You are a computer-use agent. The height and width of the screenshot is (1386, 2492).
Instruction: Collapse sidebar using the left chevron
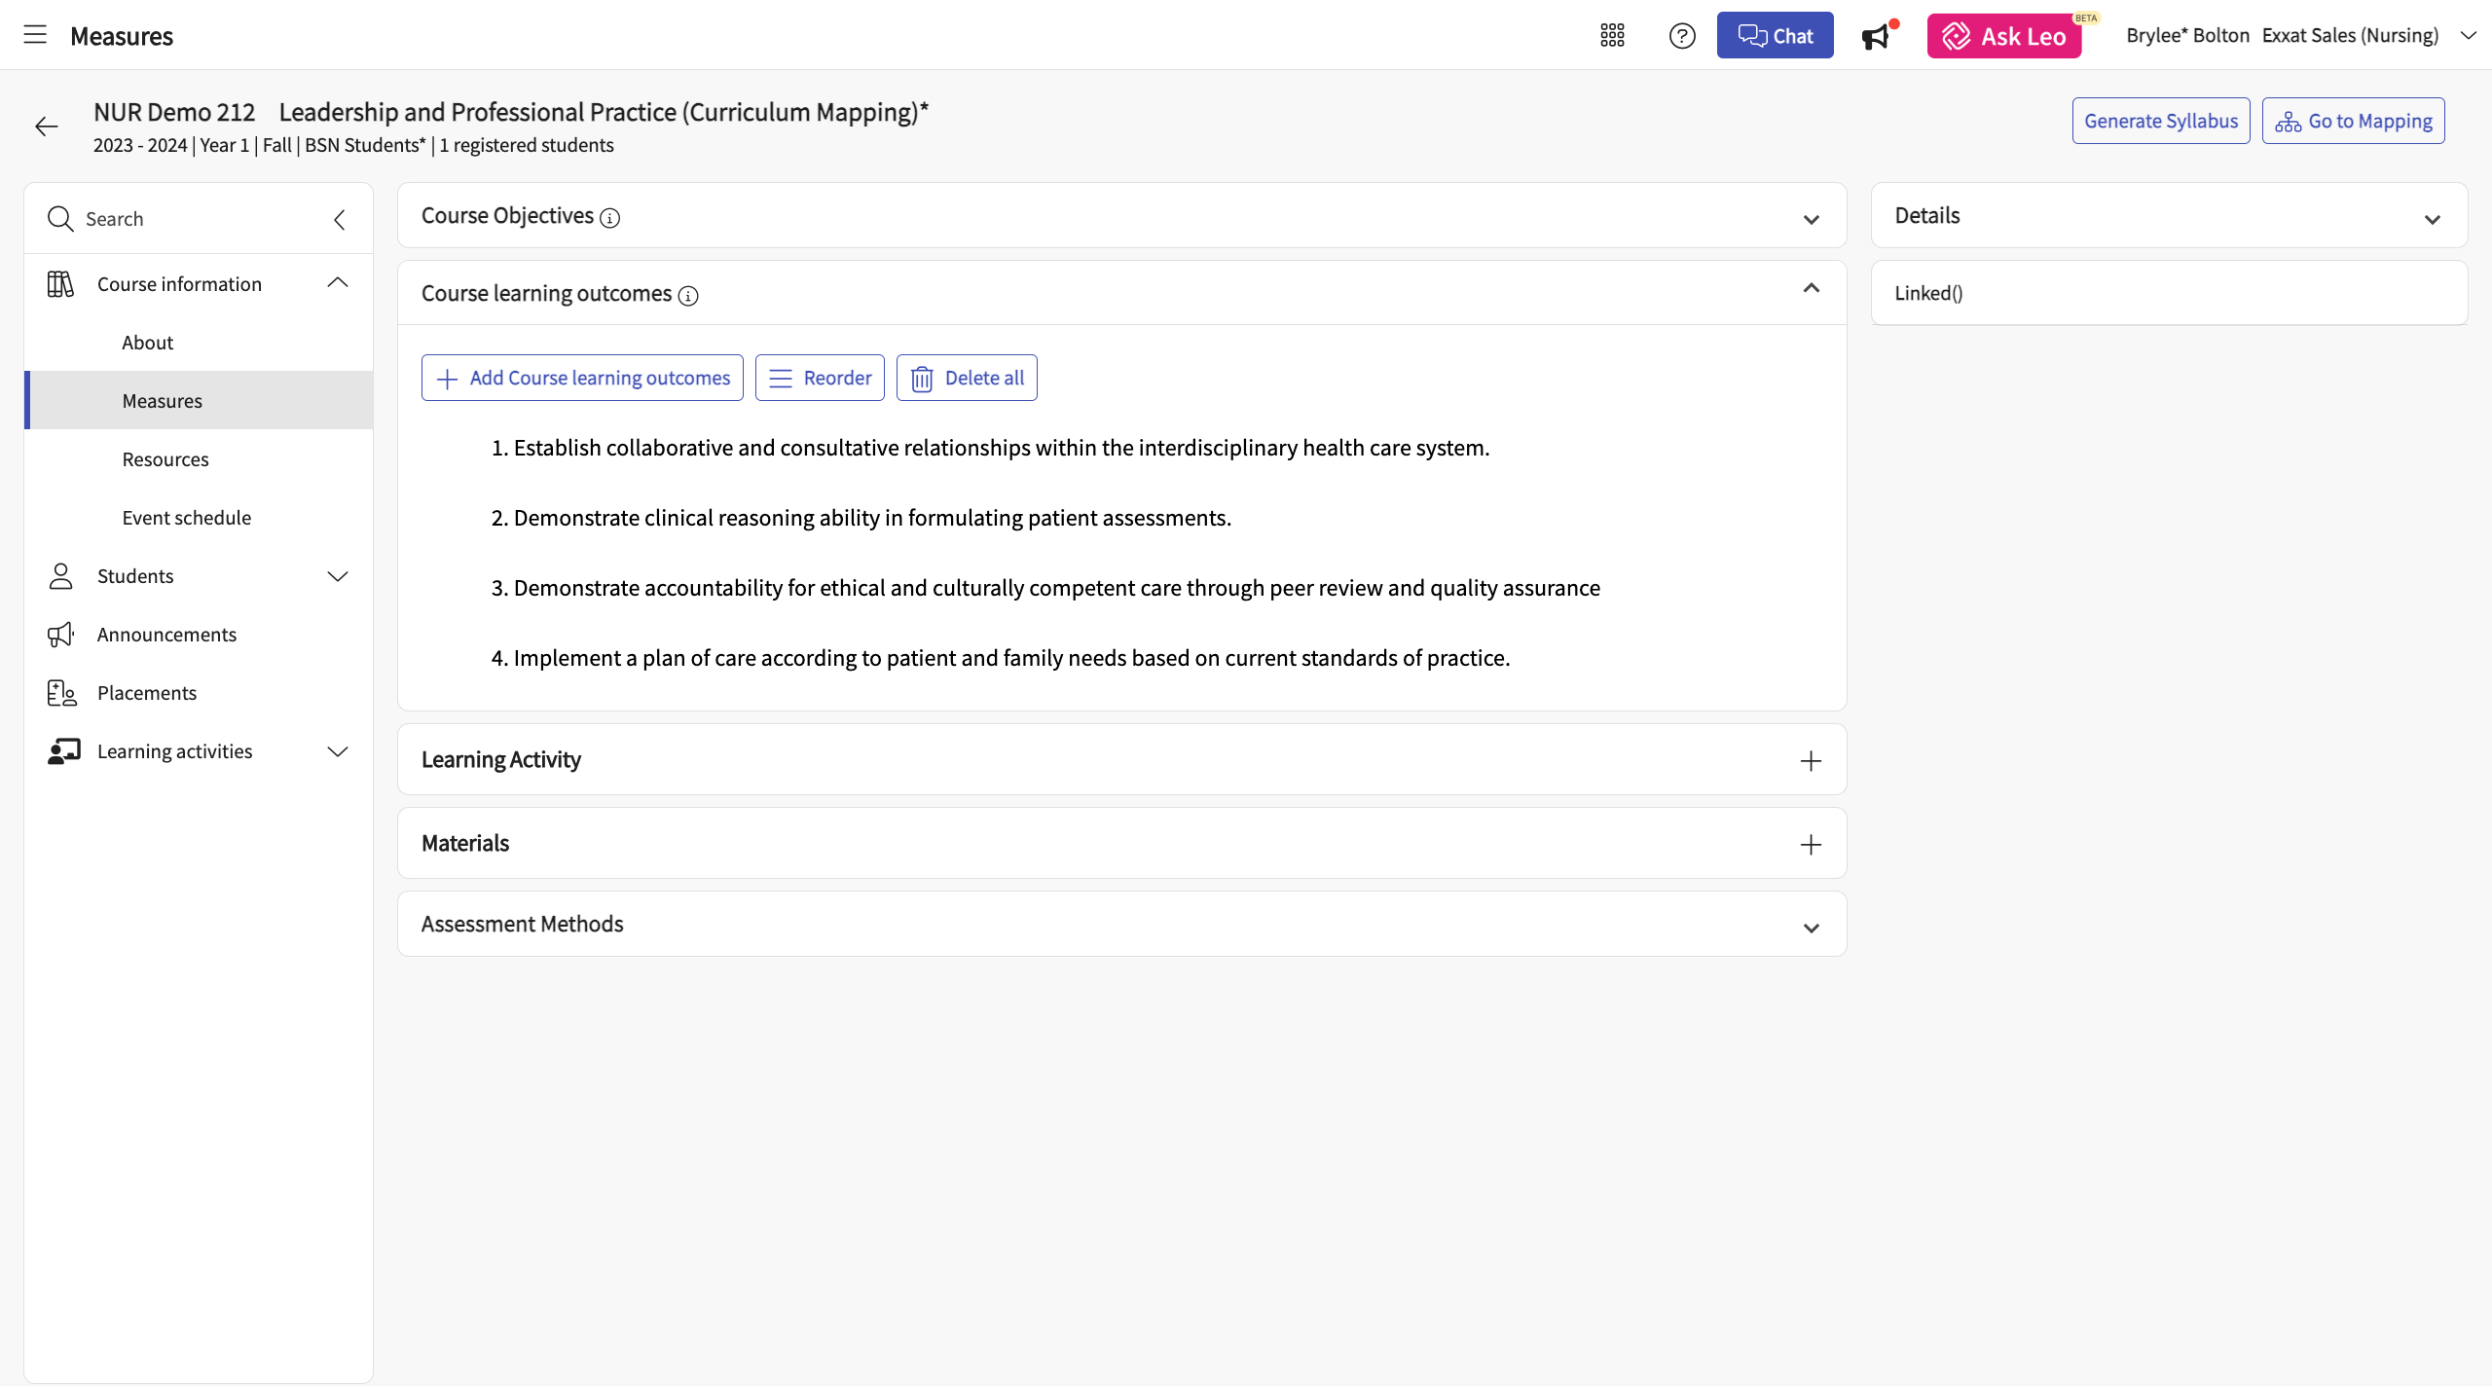340,219
